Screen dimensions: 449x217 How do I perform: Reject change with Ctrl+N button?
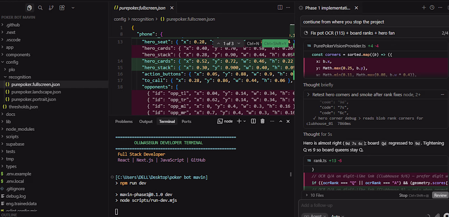(253, 44)
